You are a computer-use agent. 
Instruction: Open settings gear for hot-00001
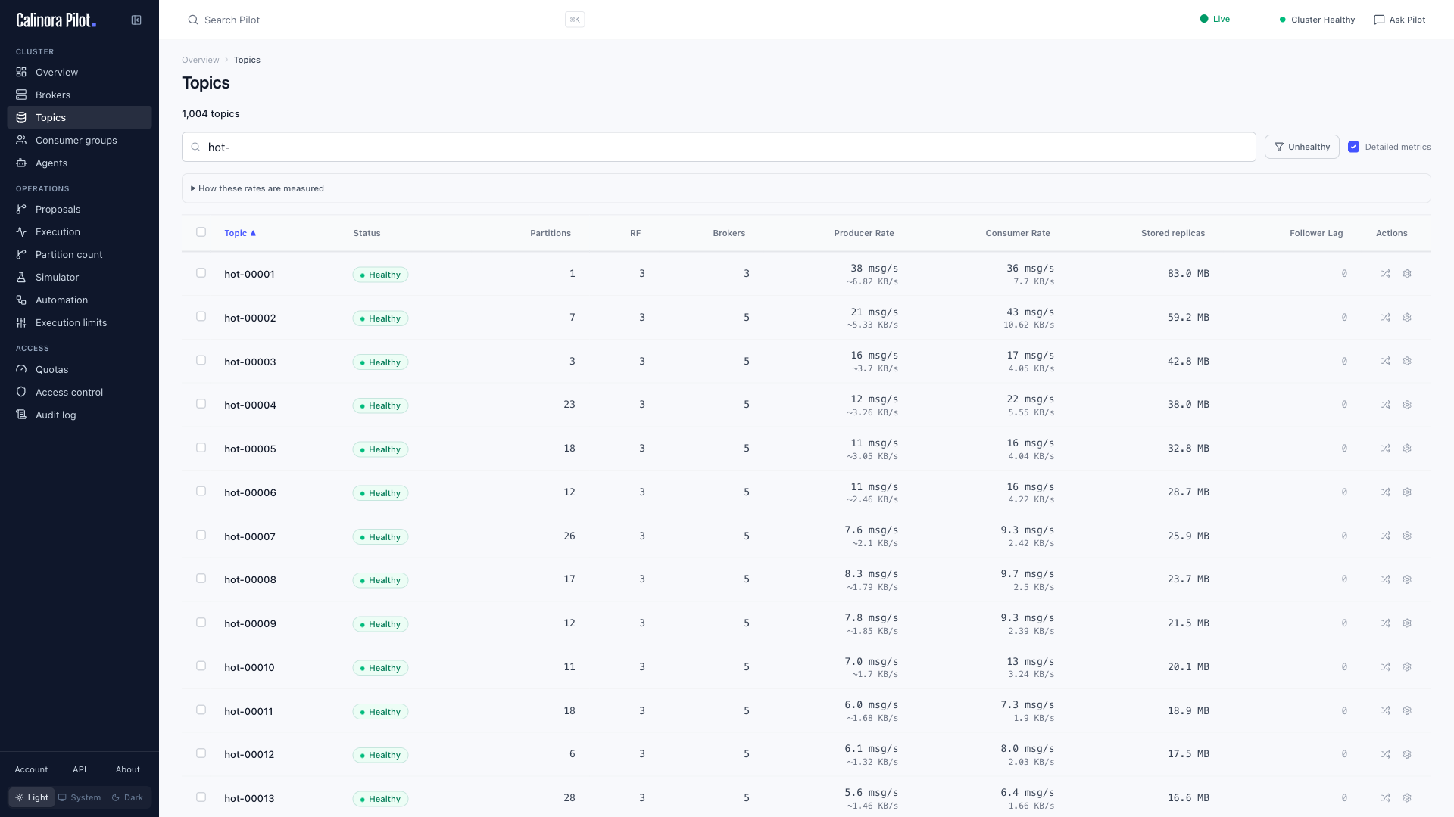1407,274
